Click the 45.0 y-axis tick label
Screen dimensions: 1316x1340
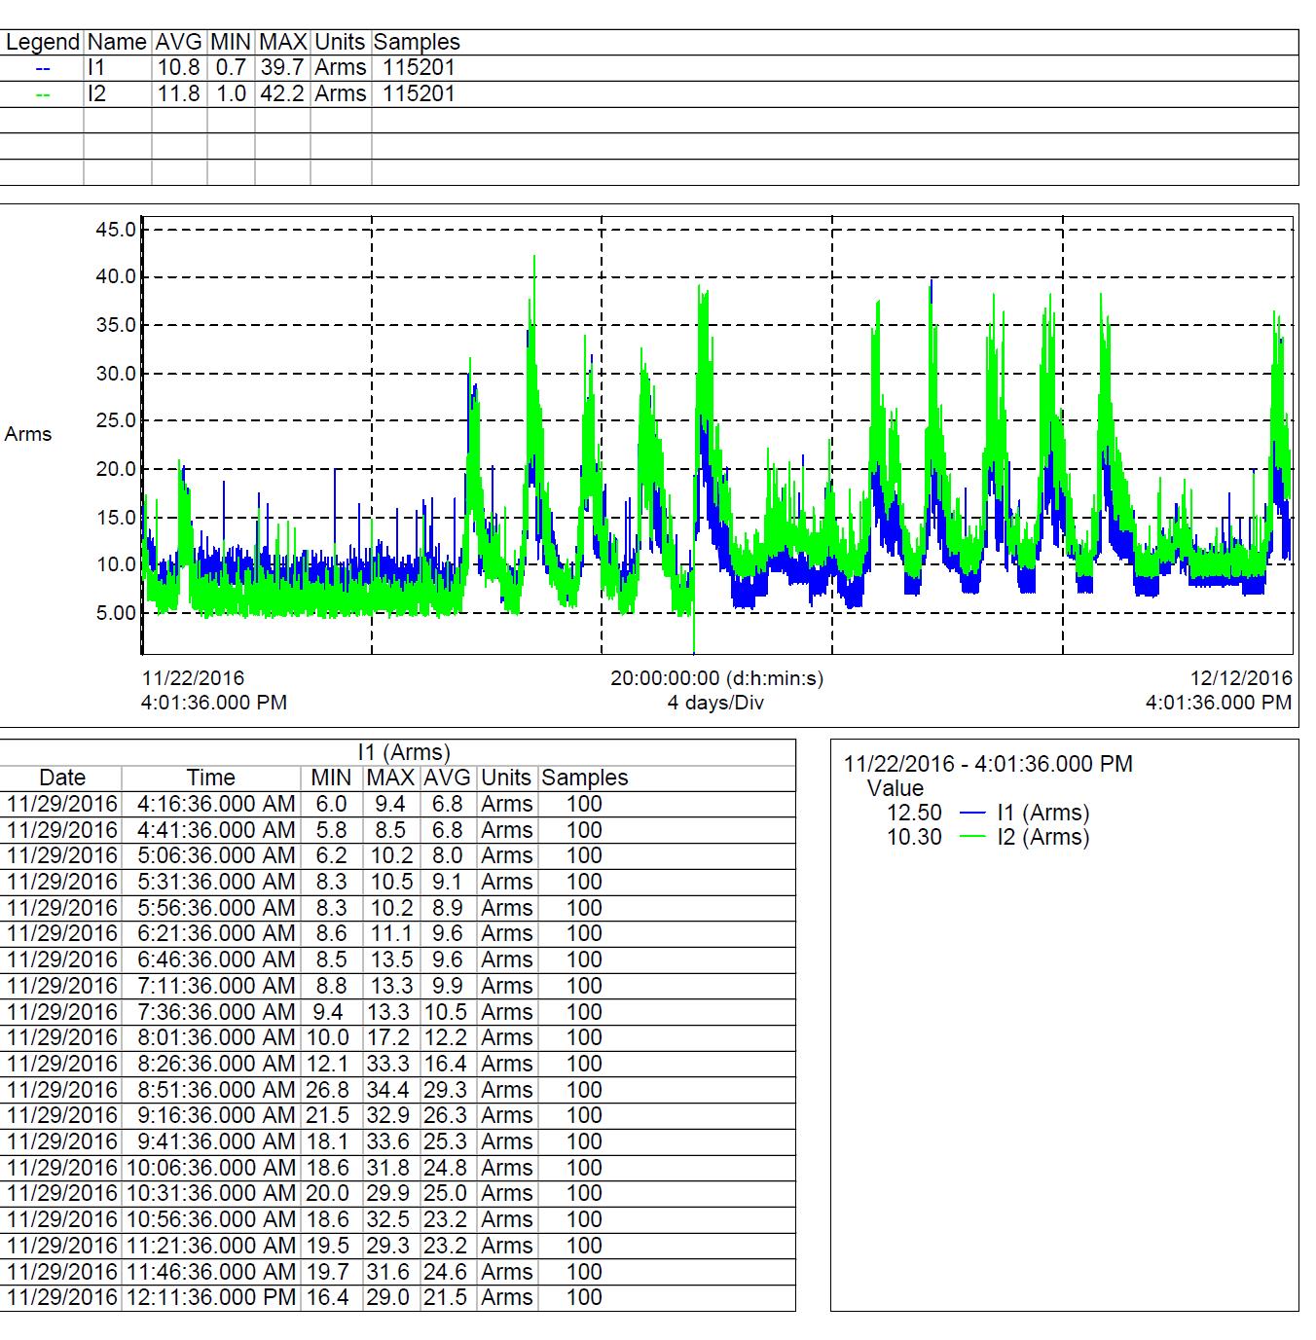[x=117, y=230]
